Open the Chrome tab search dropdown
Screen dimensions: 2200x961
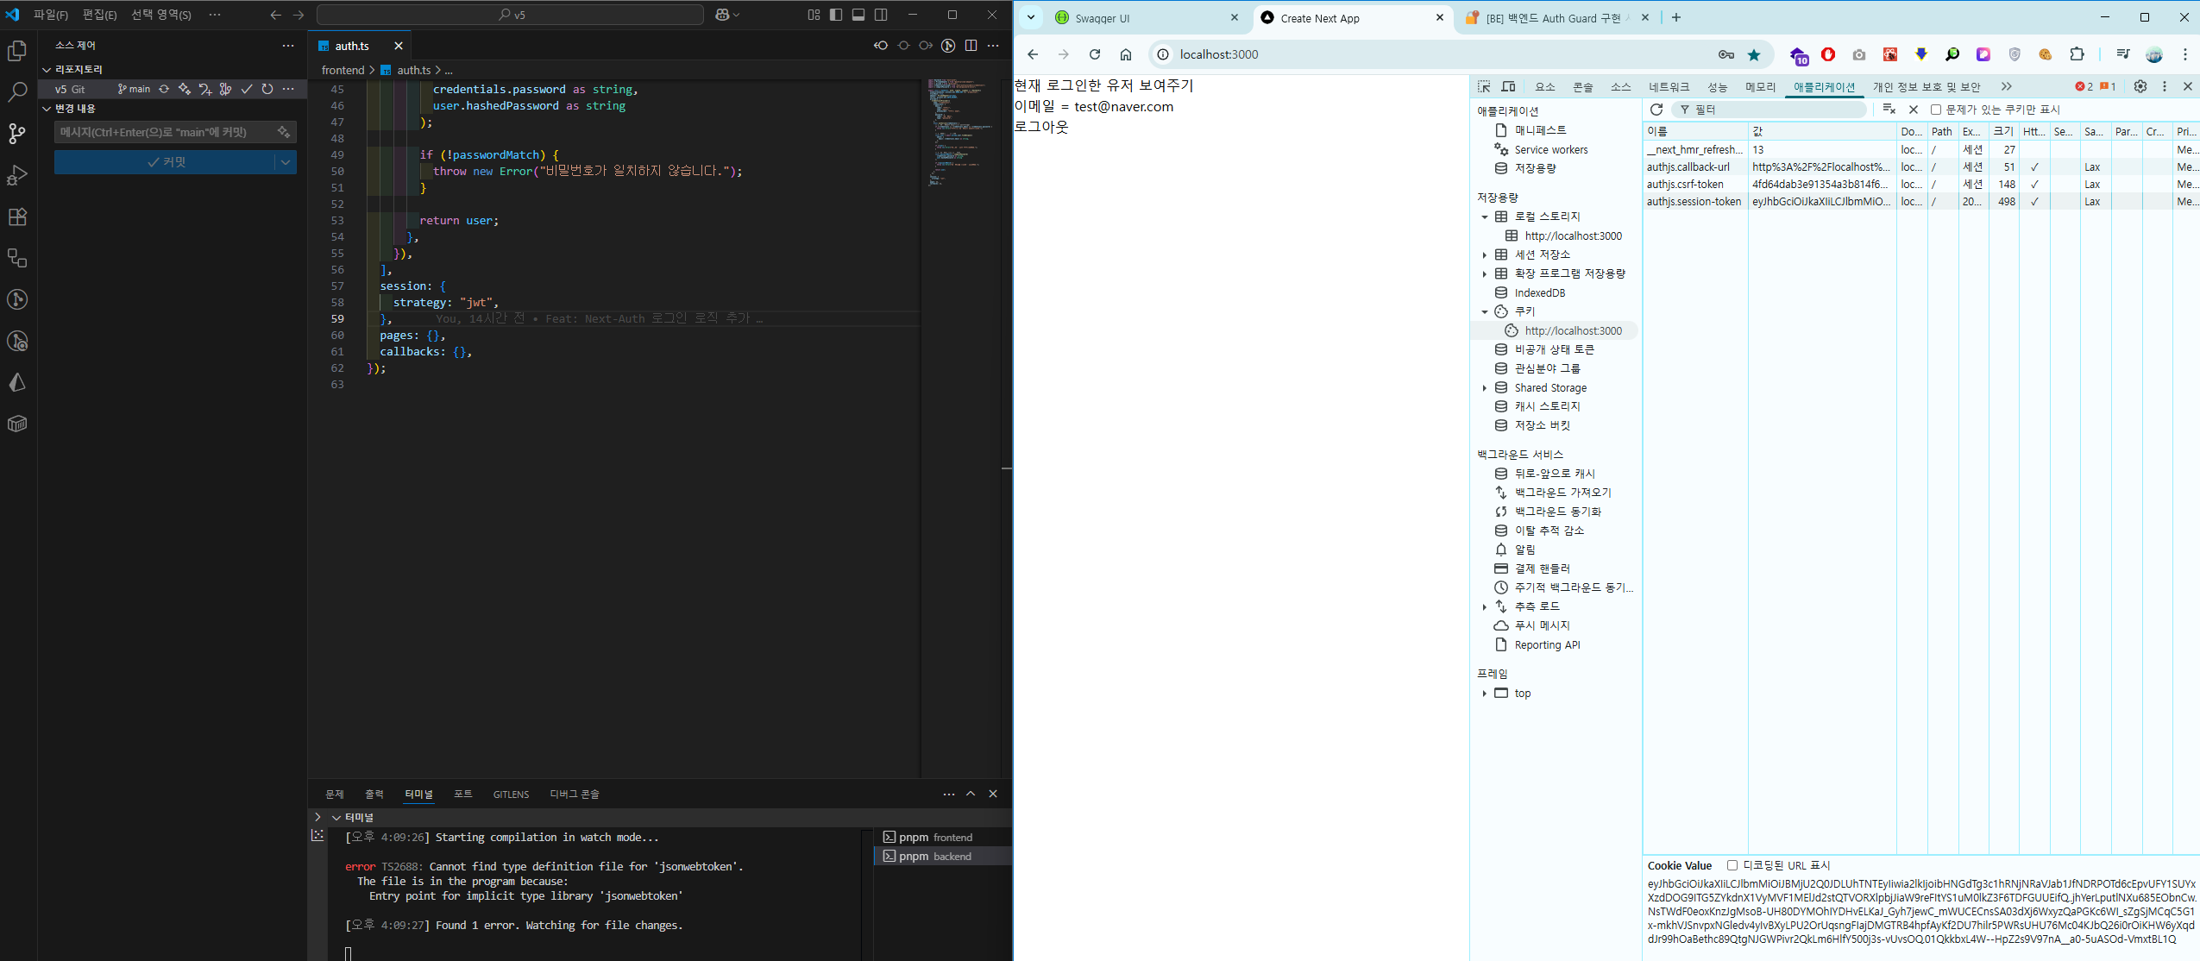1030,17
